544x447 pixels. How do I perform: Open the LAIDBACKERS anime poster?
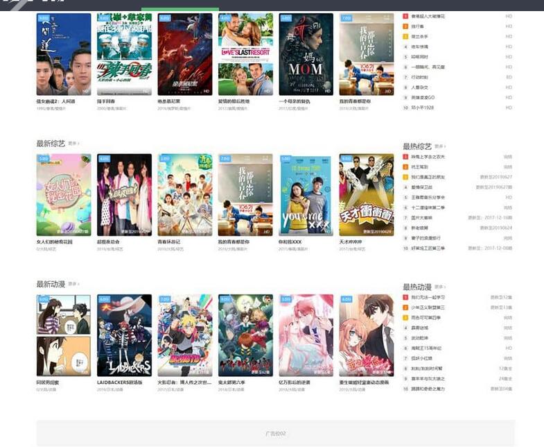(x=124, y=335)
